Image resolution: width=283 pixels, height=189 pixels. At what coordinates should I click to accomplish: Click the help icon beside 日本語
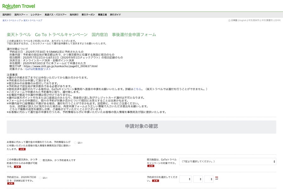coord(229,20)
